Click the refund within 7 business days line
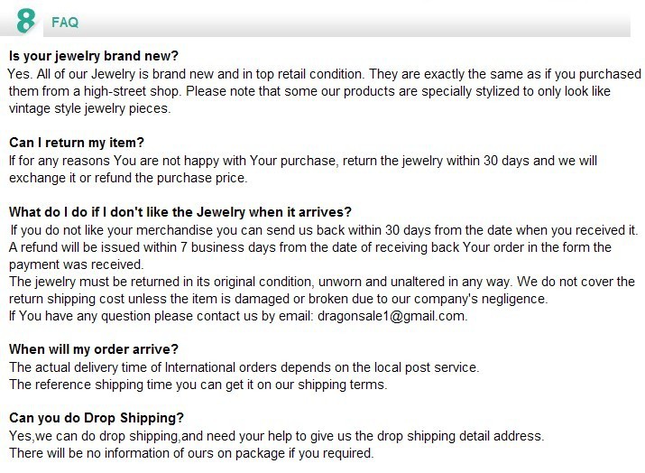645x473 pixels. [310, 247]
